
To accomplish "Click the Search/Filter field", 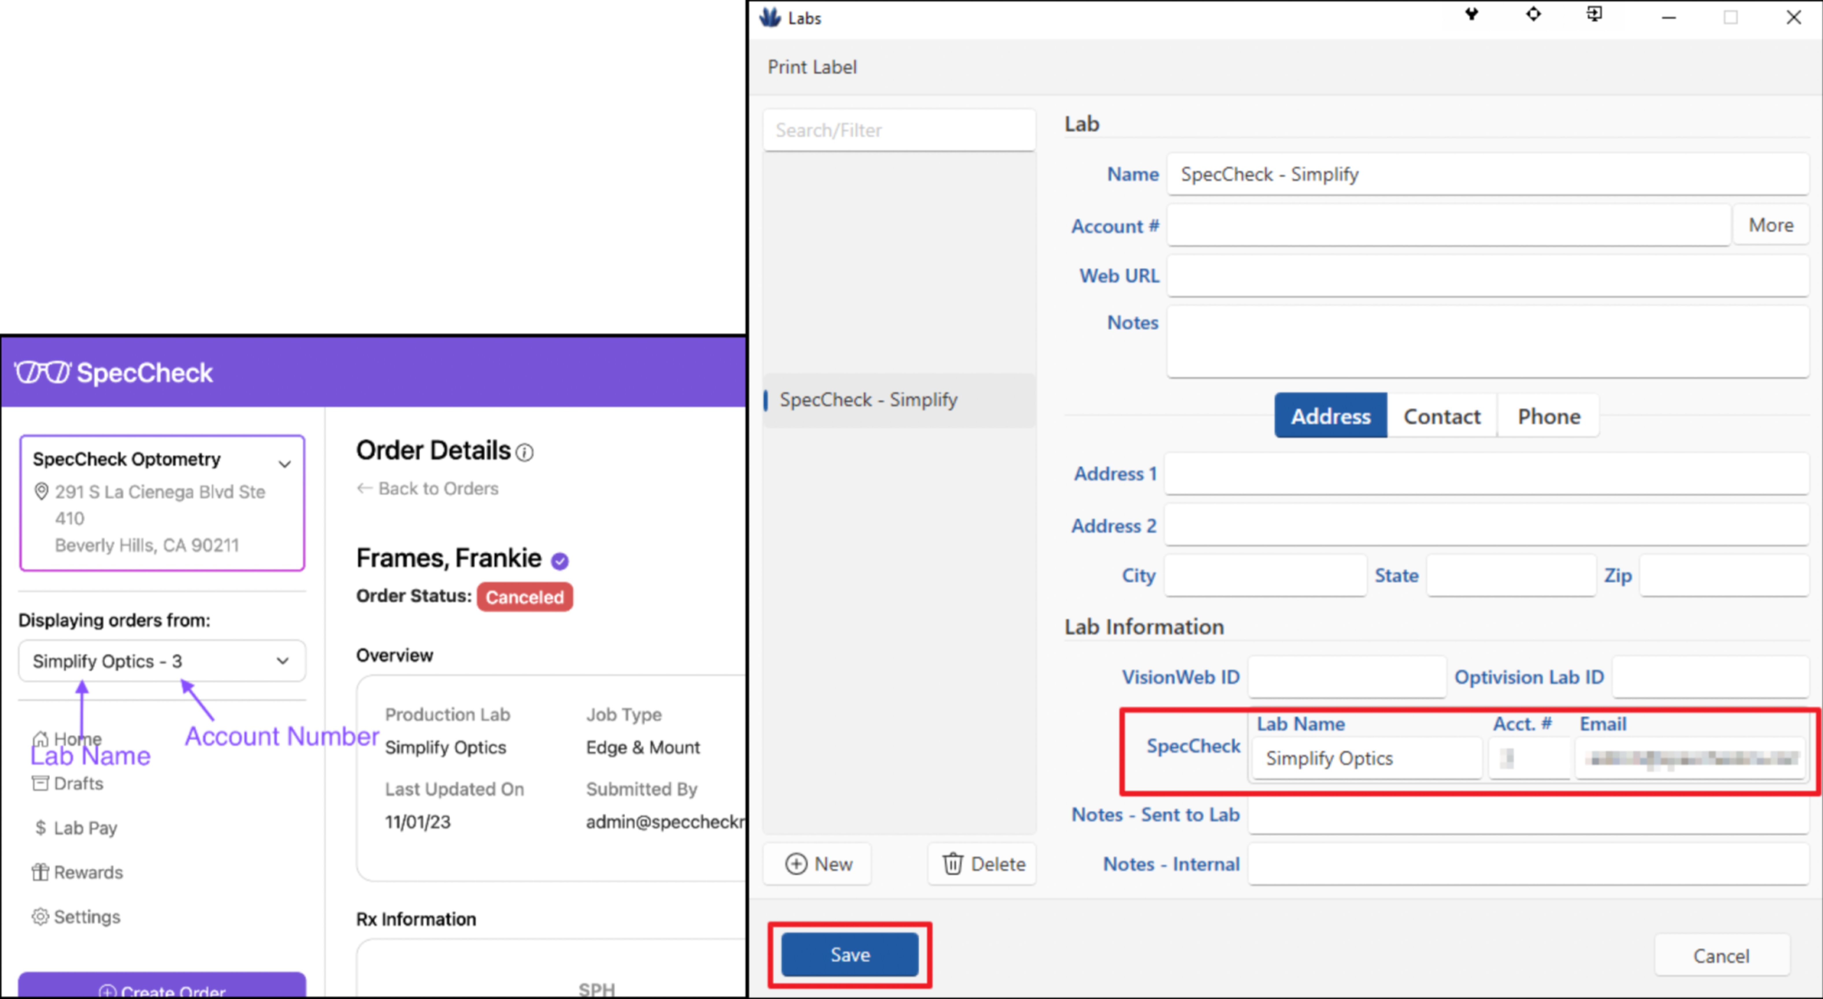I will click(x=900, y=129).
